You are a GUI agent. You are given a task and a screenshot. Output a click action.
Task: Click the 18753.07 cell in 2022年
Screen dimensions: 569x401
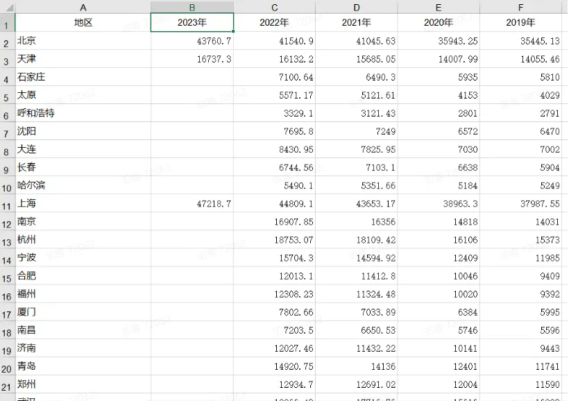[275, 239]
